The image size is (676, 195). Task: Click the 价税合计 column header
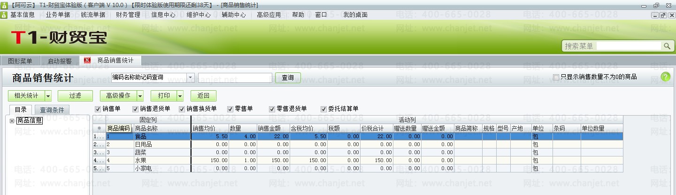376,128
